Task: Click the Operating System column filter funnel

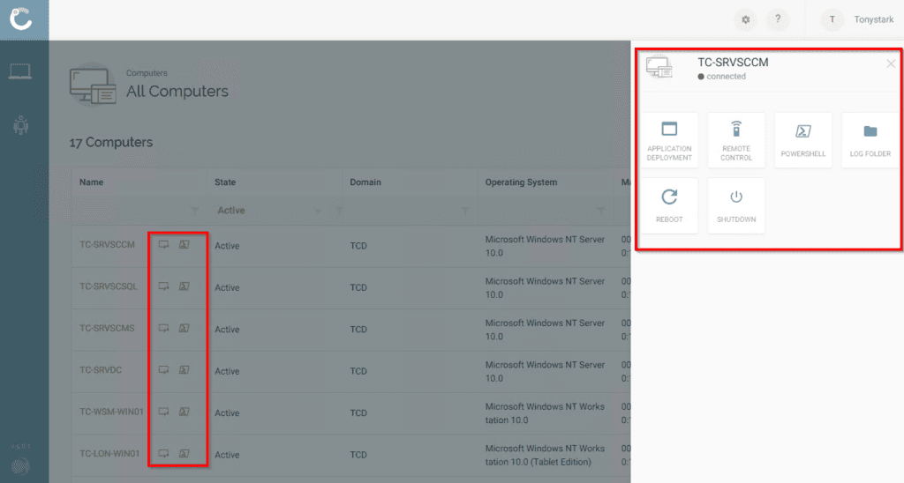Action: click(600, 212)
